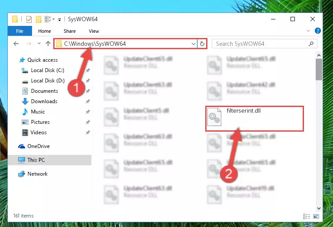
Task: Open the Home ribbon tab
Action: tap(45, 31)
